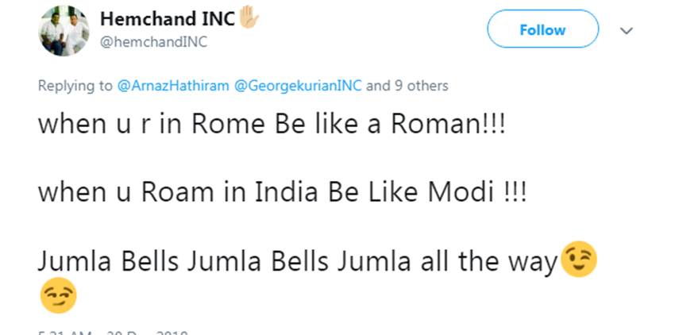The width and height of the screenshot is (675, 335).
Task: Open the @ArnazHathiram mention link
Action: [173, 86]
